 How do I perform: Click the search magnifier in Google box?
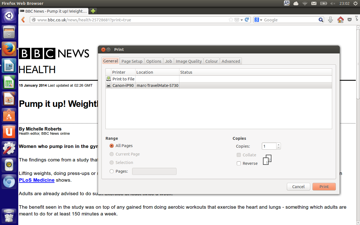click(x=321, y=20)
